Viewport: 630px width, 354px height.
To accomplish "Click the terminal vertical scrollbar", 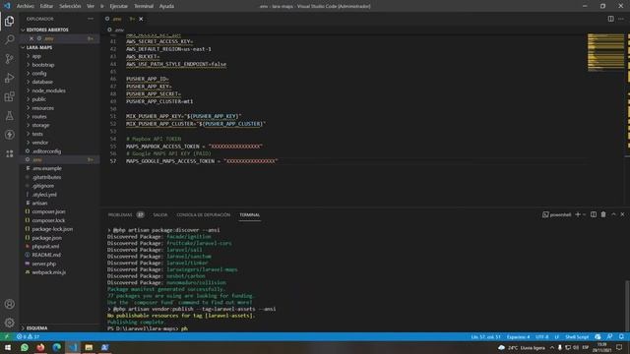I will point(627,305).
